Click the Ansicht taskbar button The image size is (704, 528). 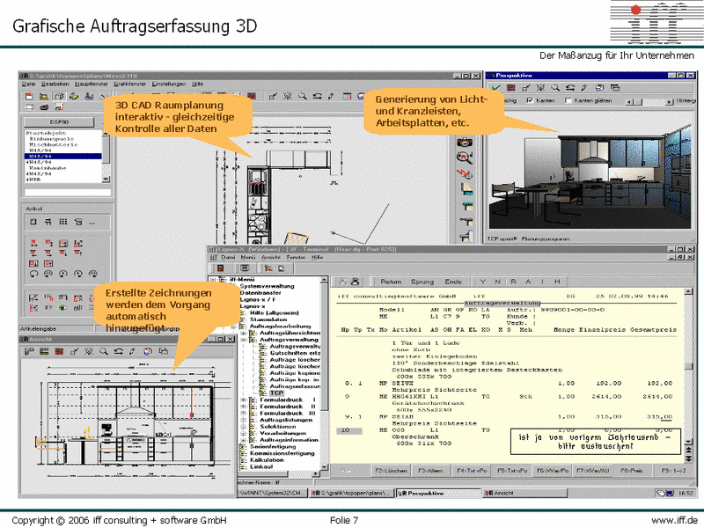524,493
